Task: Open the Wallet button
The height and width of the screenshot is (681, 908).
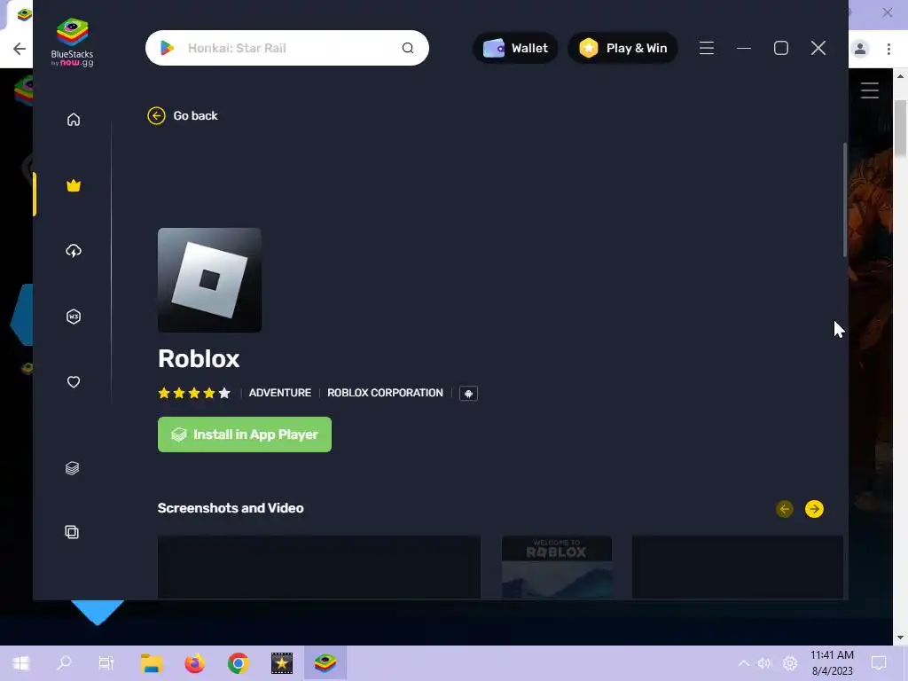Action: tap(515, 48)
